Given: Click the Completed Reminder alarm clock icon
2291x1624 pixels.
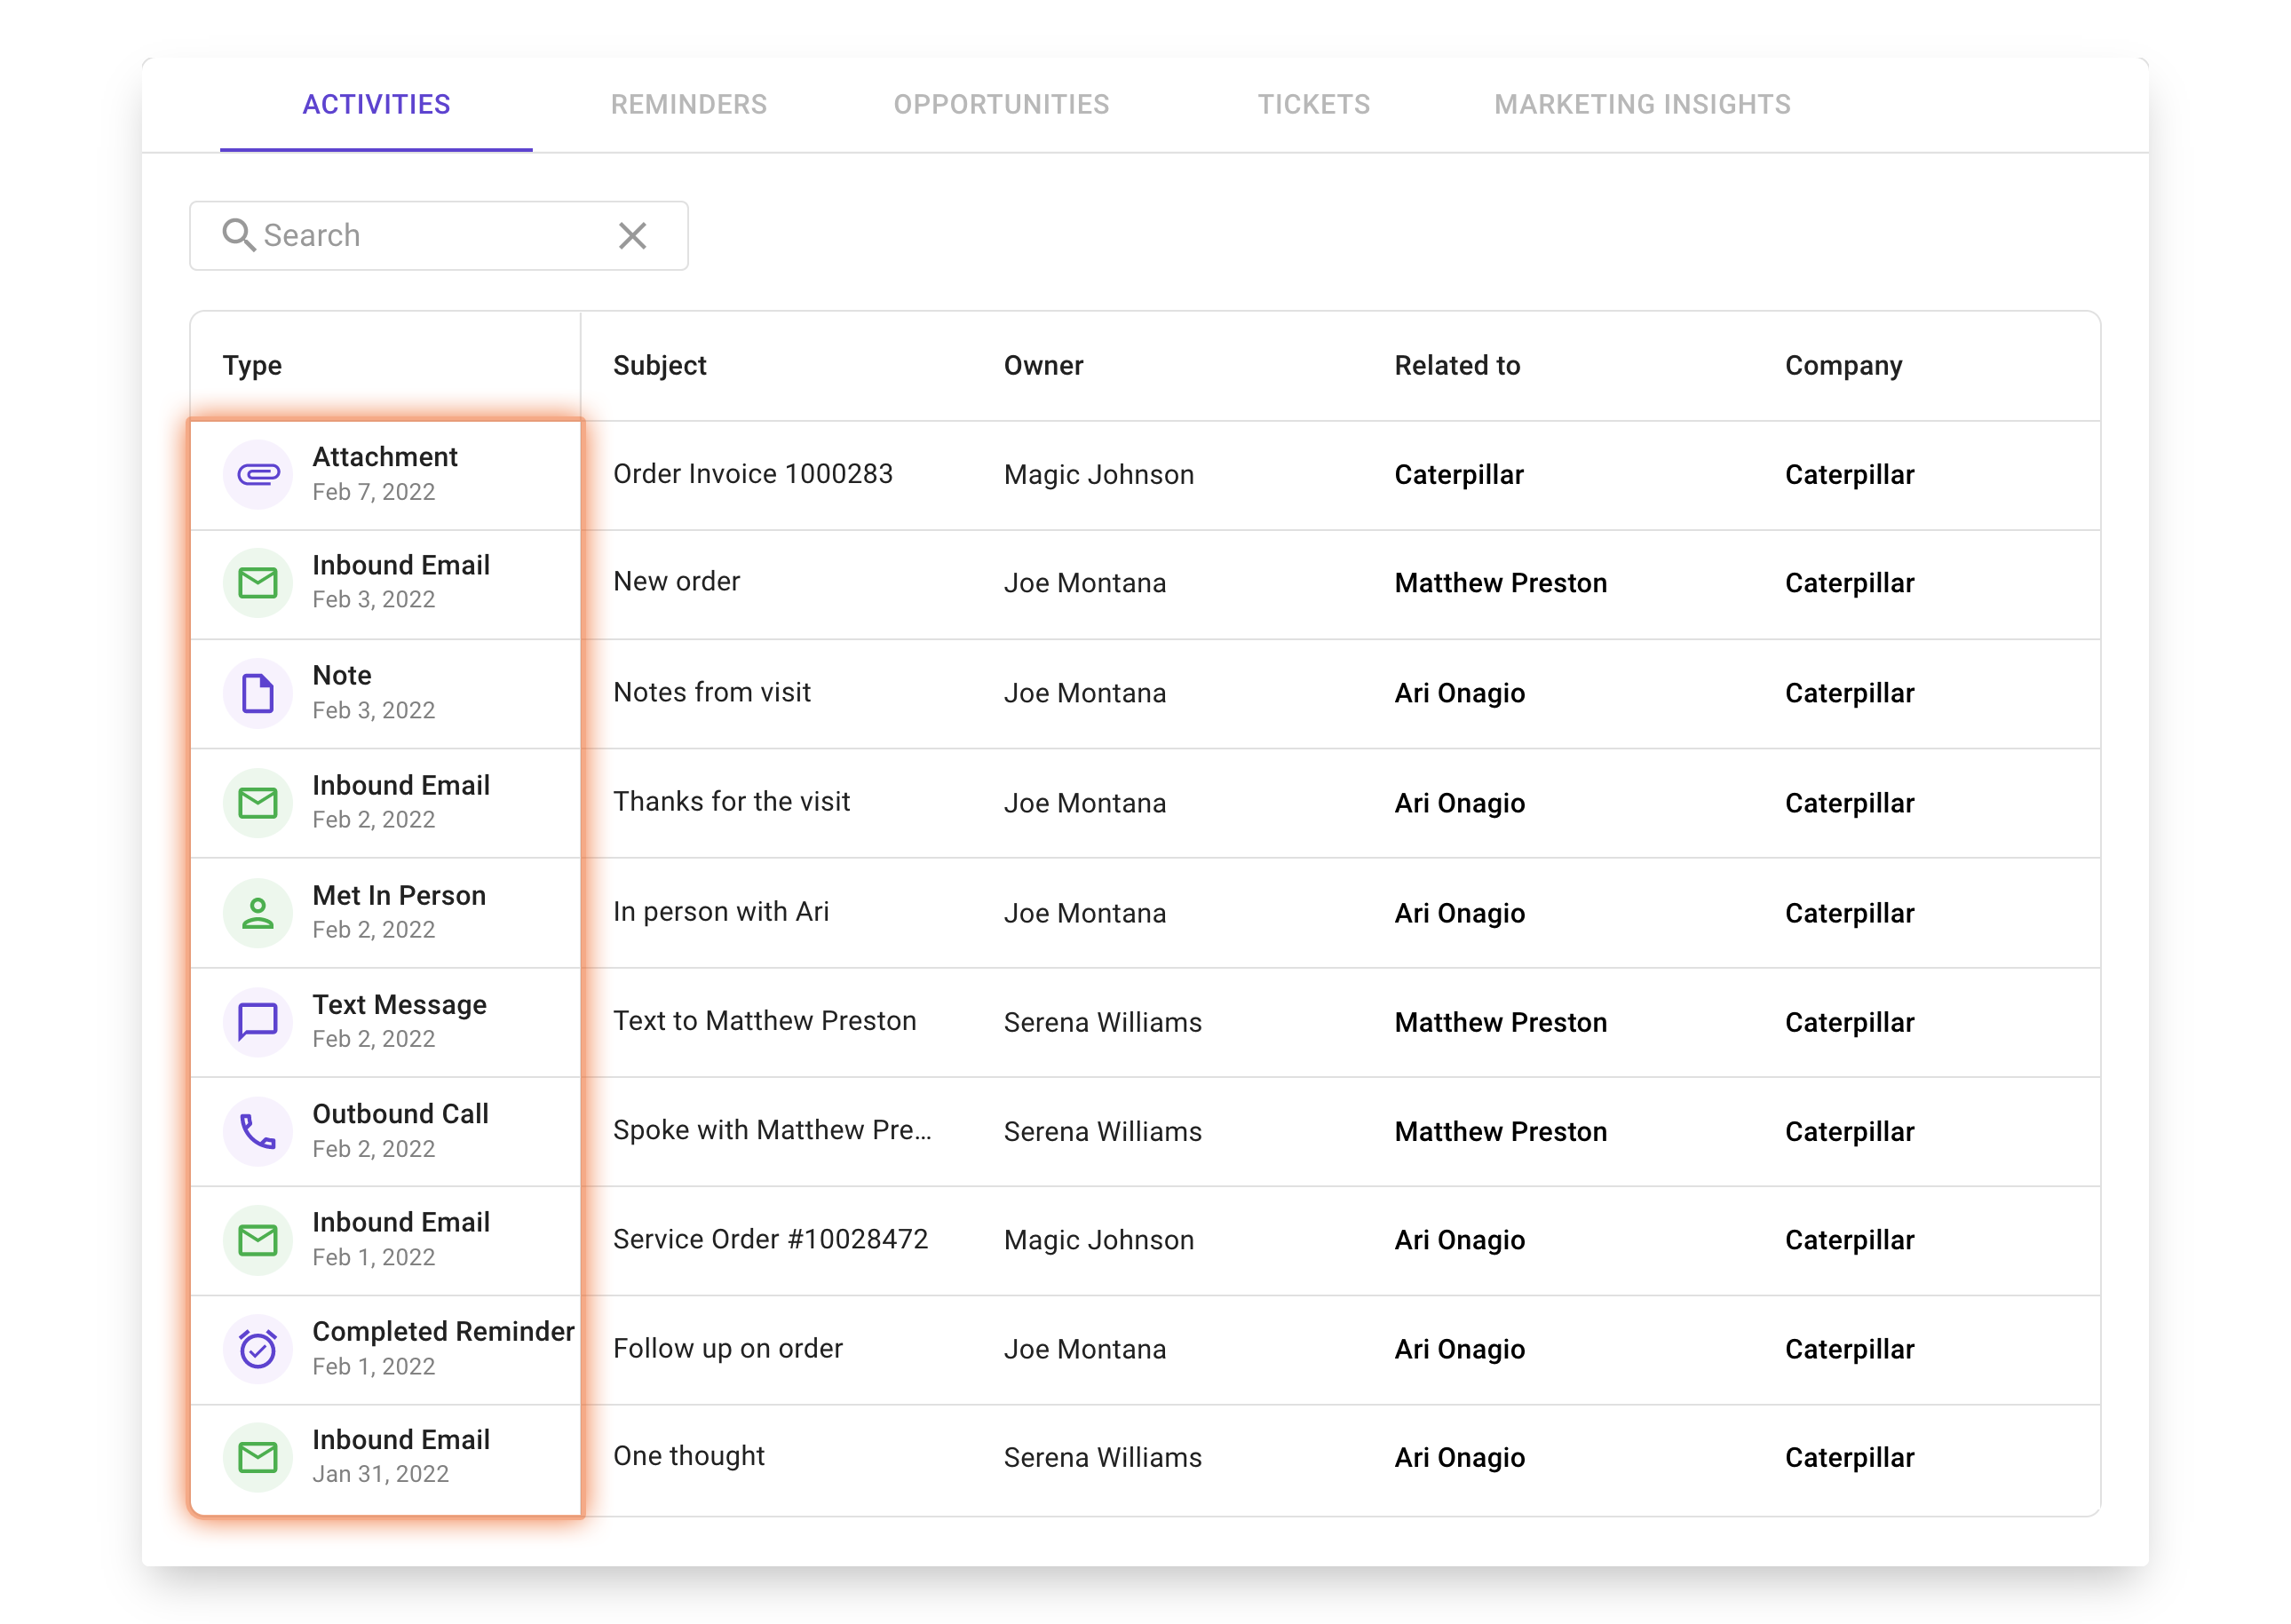Looking at the screenshot, I should coord(258,1349).
